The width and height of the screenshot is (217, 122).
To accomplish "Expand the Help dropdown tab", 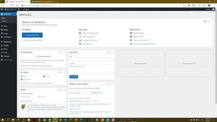I will (x=209, y=13).
